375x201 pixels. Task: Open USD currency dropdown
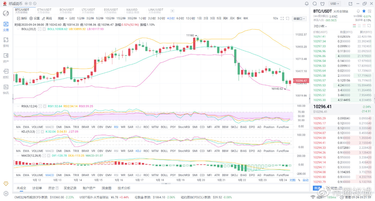[x=335, y=4]
